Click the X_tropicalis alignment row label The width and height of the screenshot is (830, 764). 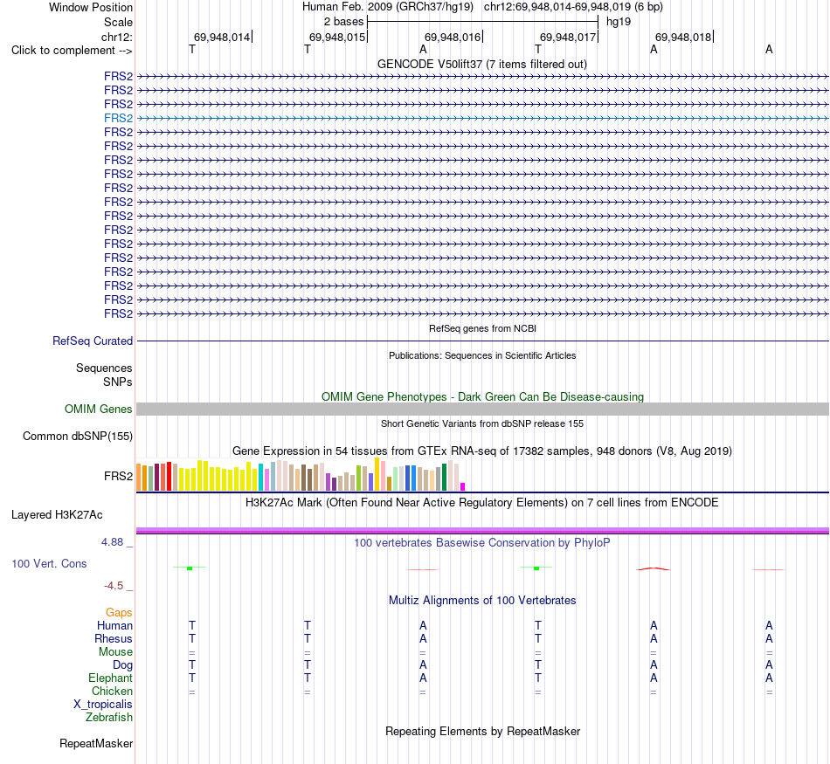tap(103, 705)
